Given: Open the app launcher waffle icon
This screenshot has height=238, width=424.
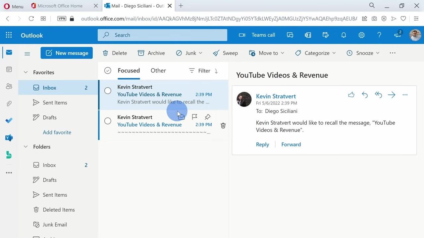Looking at the screenshot, I should tap(9, 35).
